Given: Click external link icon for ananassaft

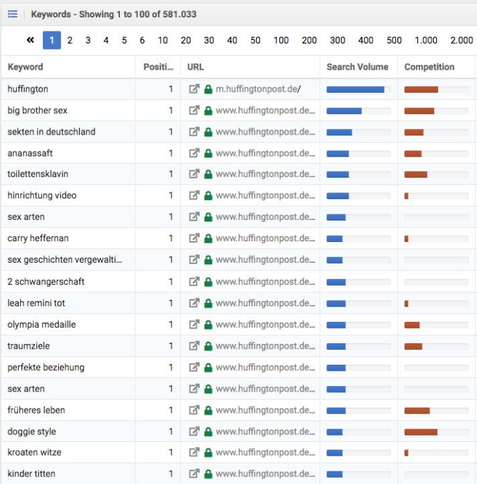Looking at the screenshot, I should (194, 153).
